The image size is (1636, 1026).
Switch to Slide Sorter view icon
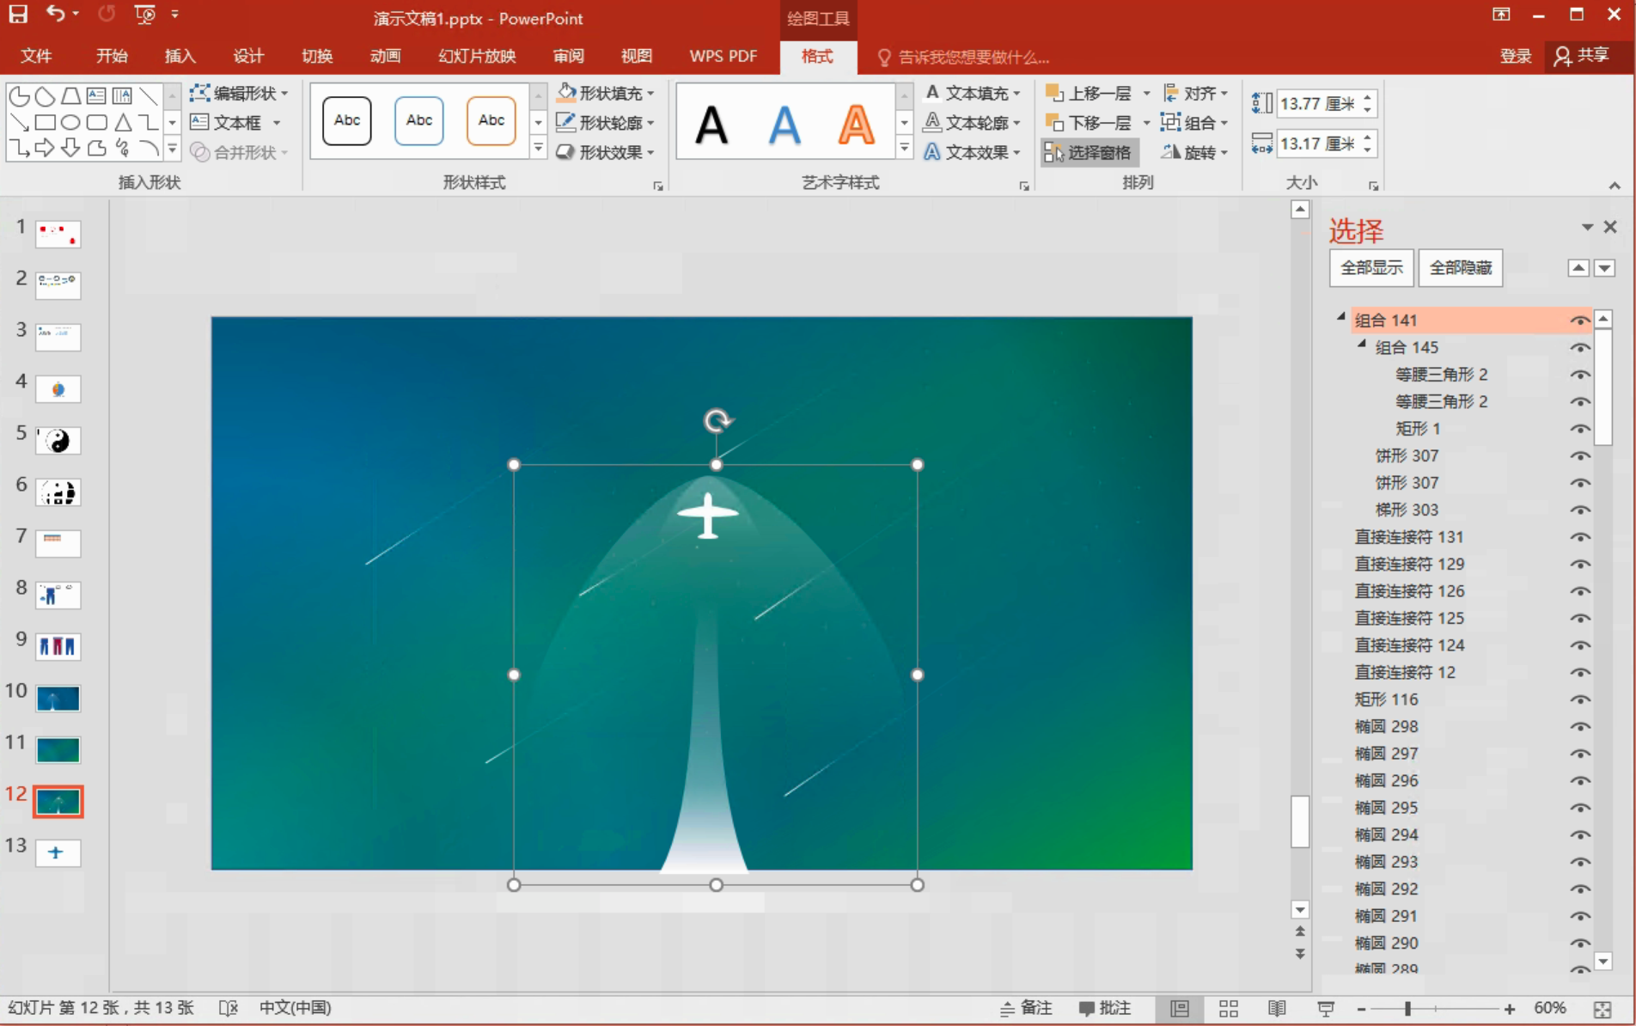tap(1229, 1008)
